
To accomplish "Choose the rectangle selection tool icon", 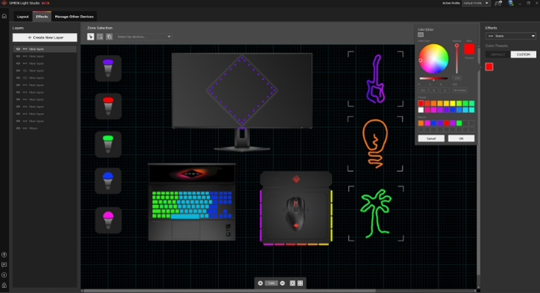I will point(100,37).
